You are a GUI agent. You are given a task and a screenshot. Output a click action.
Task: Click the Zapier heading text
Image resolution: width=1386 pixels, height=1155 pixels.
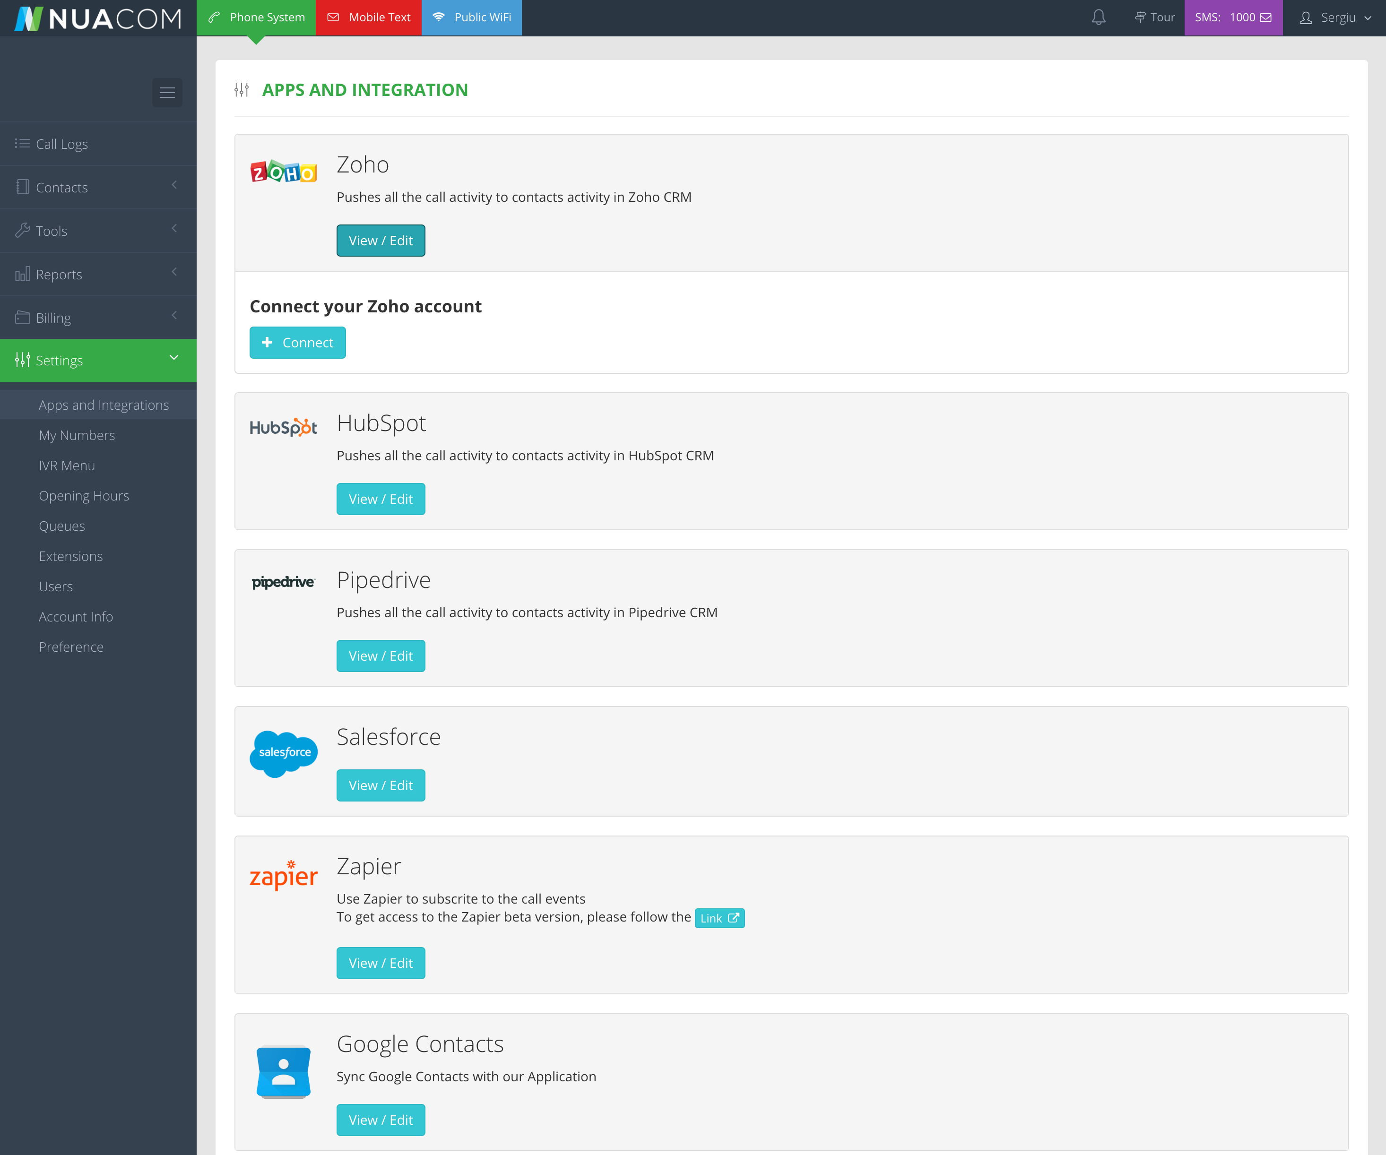368,867
